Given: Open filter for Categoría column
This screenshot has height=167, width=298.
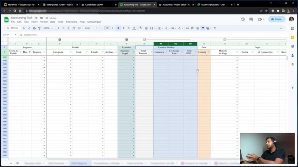Looking at the screenshot, I should (70, 52).
